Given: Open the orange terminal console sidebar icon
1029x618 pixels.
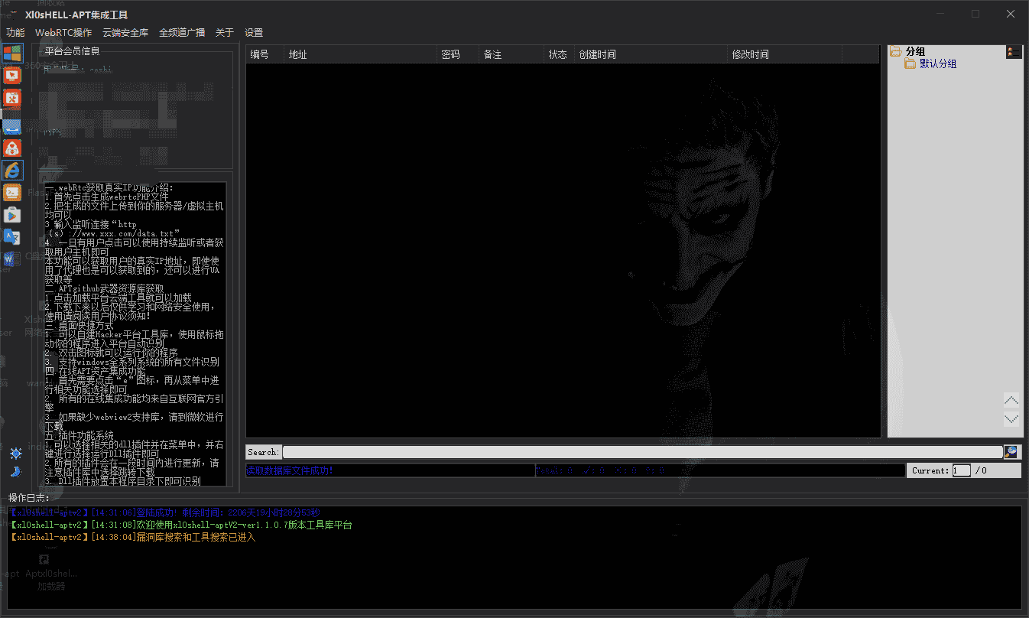Looking at the screenshot, I should 12,192.
